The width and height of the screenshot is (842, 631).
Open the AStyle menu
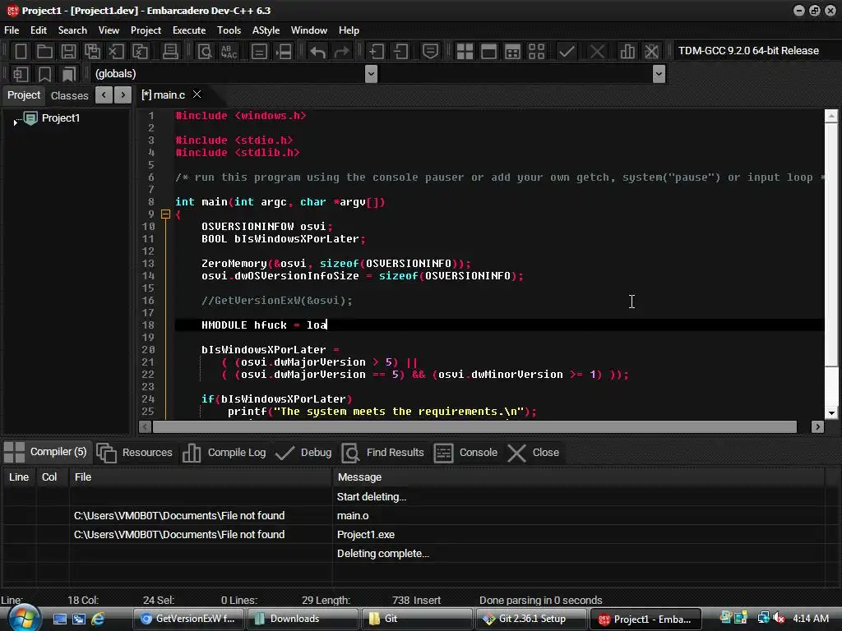pyautogui.click(x=266, y=30)
